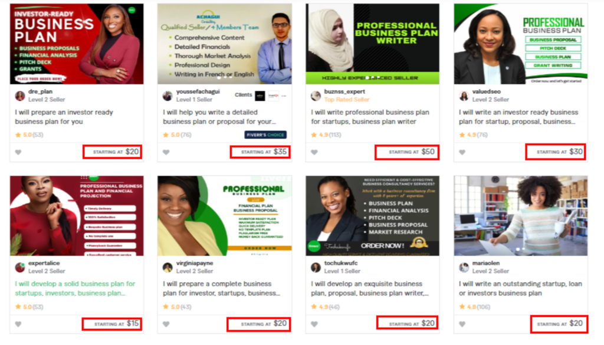Open mariaolen's gig photo thumbnail
604x345 pixels.
521,216
